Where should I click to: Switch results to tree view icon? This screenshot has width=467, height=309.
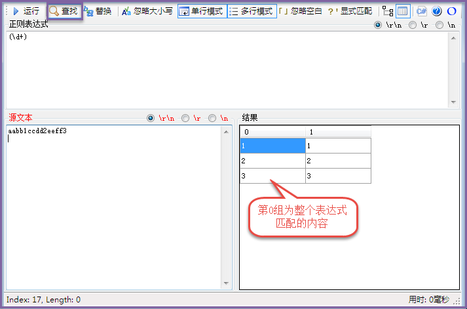pyautogui.click(x=387, y=11)
